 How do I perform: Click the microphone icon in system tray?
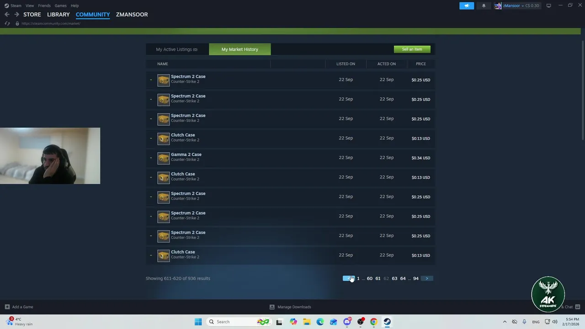click(524, 322)
